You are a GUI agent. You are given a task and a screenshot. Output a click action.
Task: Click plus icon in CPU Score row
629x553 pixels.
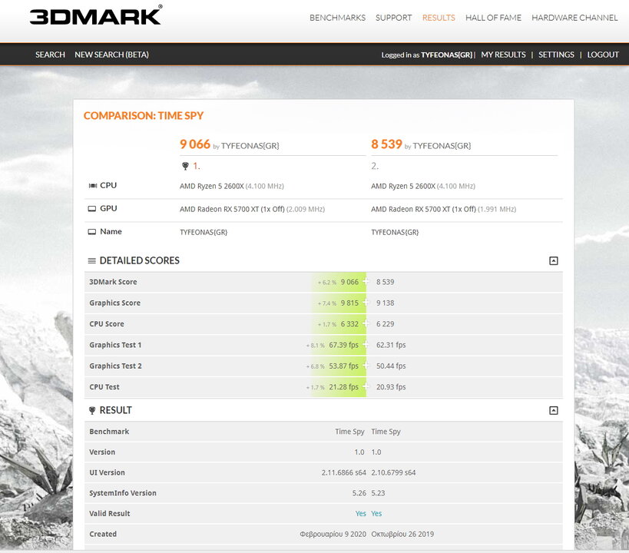point(366,323)
